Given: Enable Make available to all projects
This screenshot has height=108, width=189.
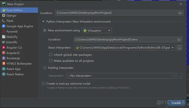Looking at the screenshot, I should [50, 61].
